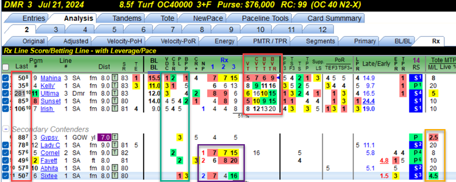Open horse link Mahina
The image size is (456, 182).
point(51,78)
